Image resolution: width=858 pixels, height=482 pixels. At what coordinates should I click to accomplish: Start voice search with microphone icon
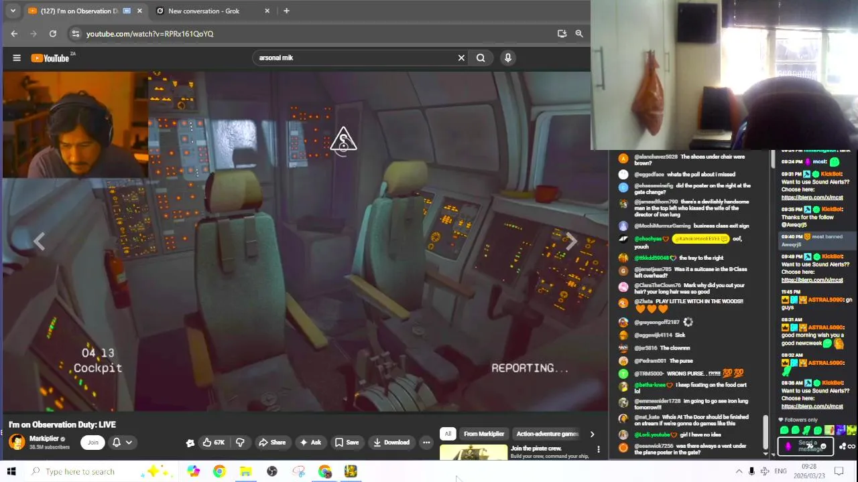pos(508,58)
